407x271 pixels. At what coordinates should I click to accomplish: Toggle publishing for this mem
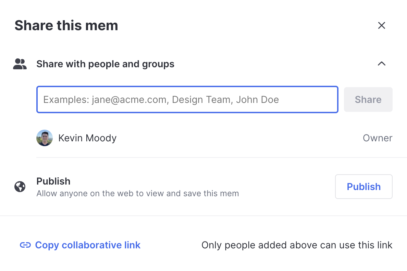363,187
